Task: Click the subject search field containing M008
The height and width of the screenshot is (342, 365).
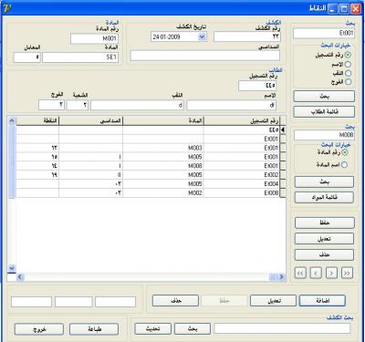Action: 324,135
